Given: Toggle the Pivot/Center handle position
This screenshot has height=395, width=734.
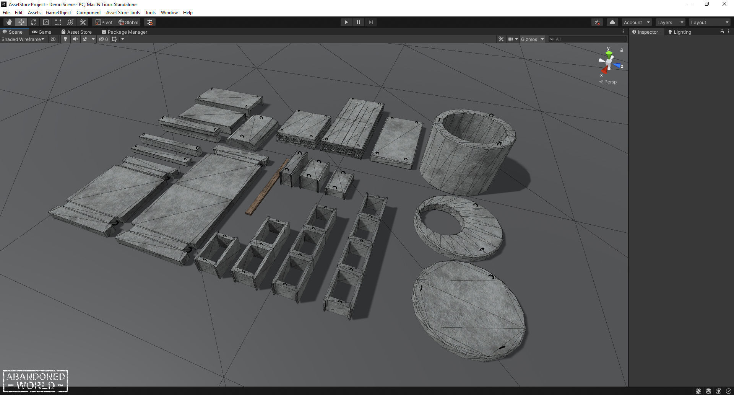Looking at the screenshot, I should (104, 22).
